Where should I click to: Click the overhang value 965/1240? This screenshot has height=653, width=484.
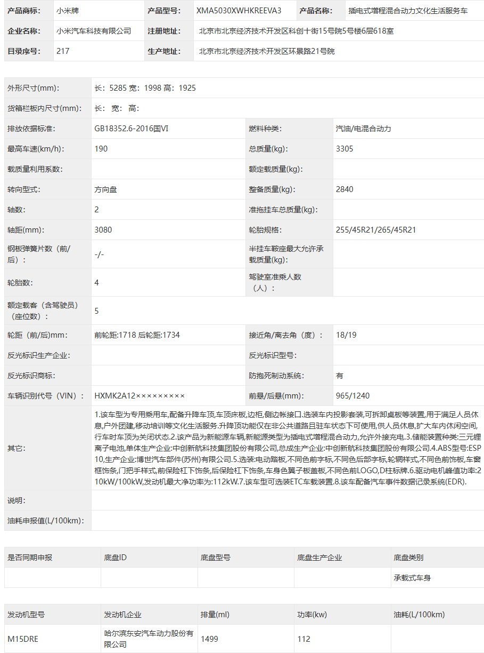(x=352, y=396)
